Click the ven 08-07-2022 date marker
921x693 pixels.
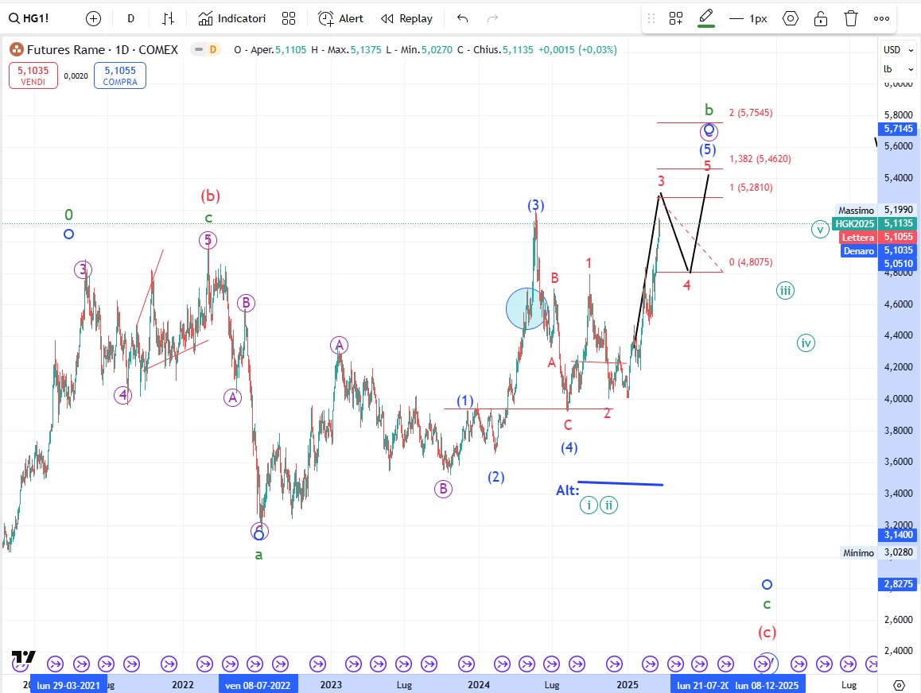pos(258,685)
